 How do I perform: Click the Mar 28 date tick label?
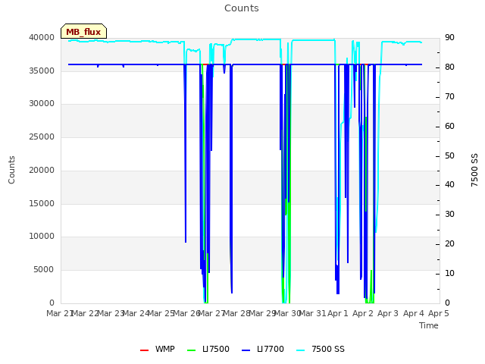(237, 313)
